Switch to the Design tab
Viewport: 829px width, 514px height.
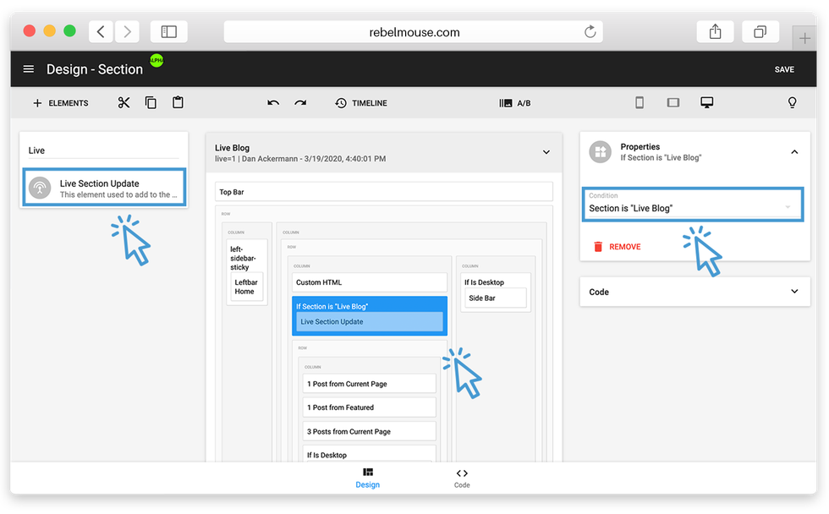tap(367, 478)
